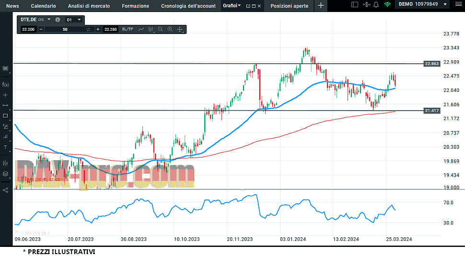This screenshot has width=465, height=256.
Task: Click the RSI 30.0 level label
Action: pos(448,223)
